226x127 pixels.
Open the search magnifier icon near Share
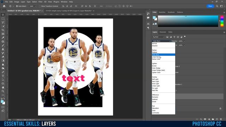[x=217, y=6]
